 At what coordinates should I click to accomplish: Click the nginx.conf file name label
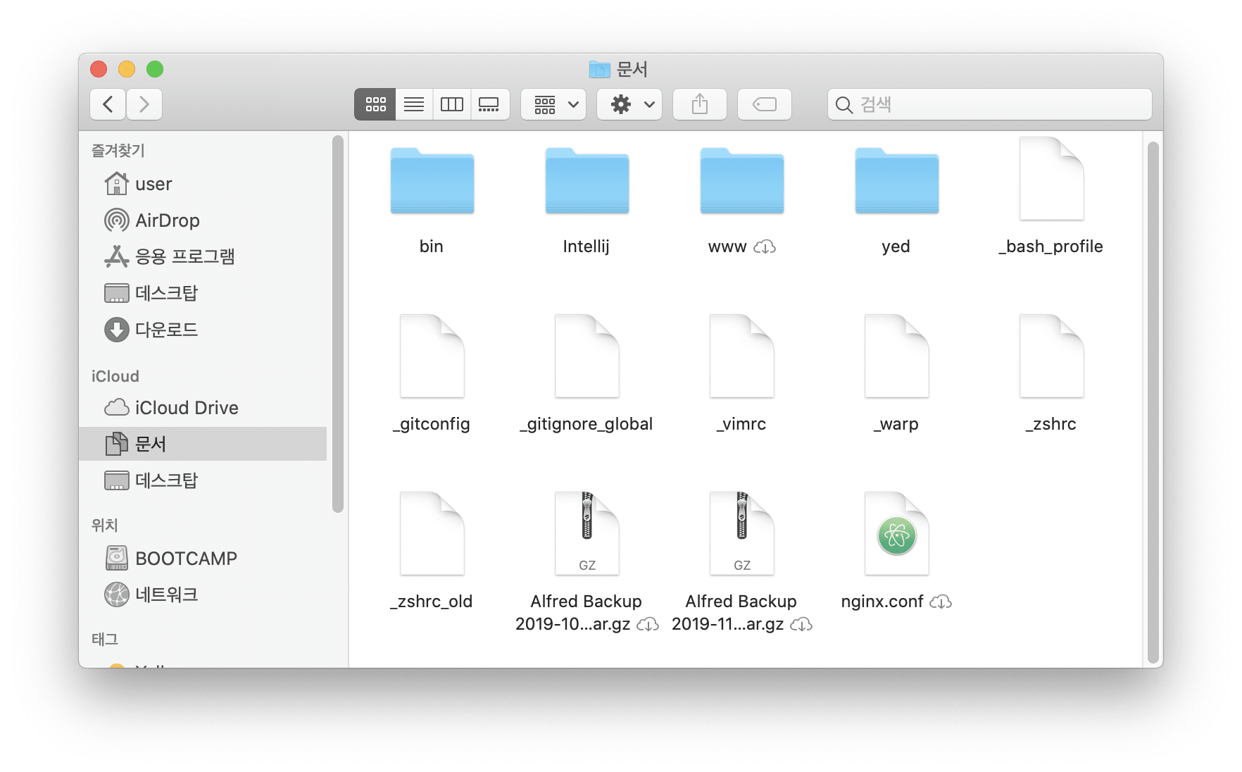coord(882,602)
